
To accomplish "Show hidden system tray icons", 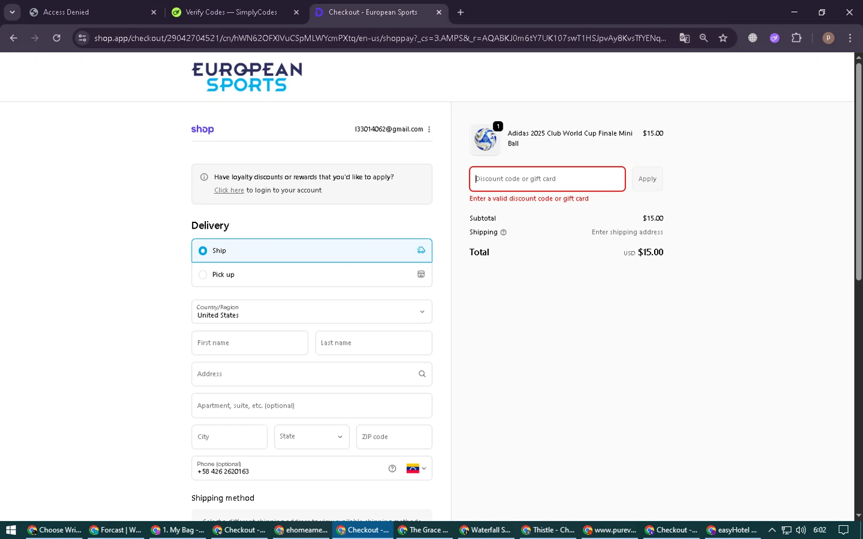I will tap(772, 530).
